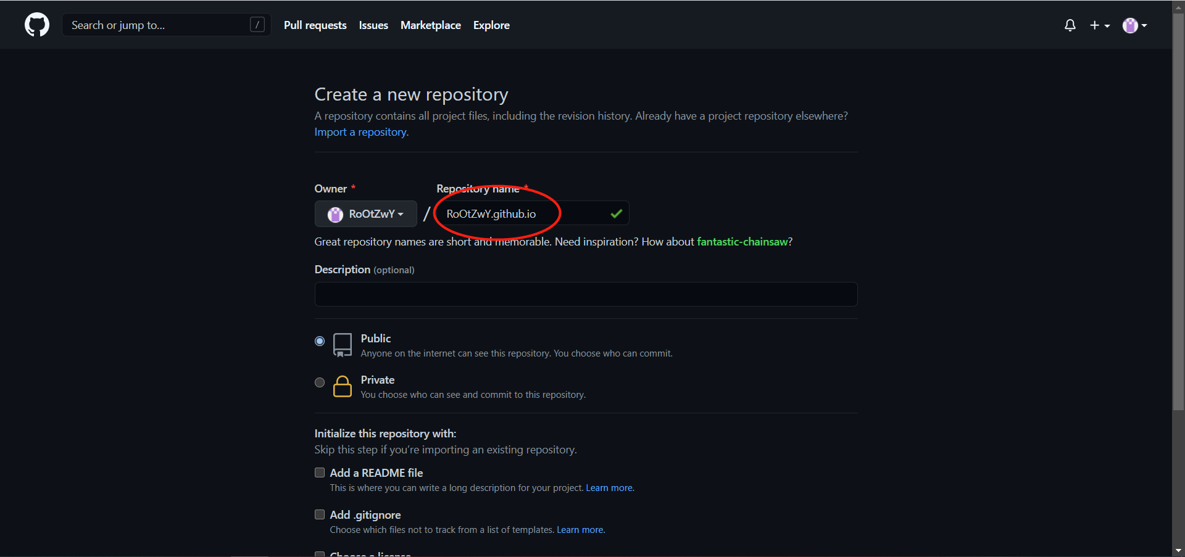Open .gitignore Learn more link
This screenshot has width=1185, height=557.
point(581,530)
